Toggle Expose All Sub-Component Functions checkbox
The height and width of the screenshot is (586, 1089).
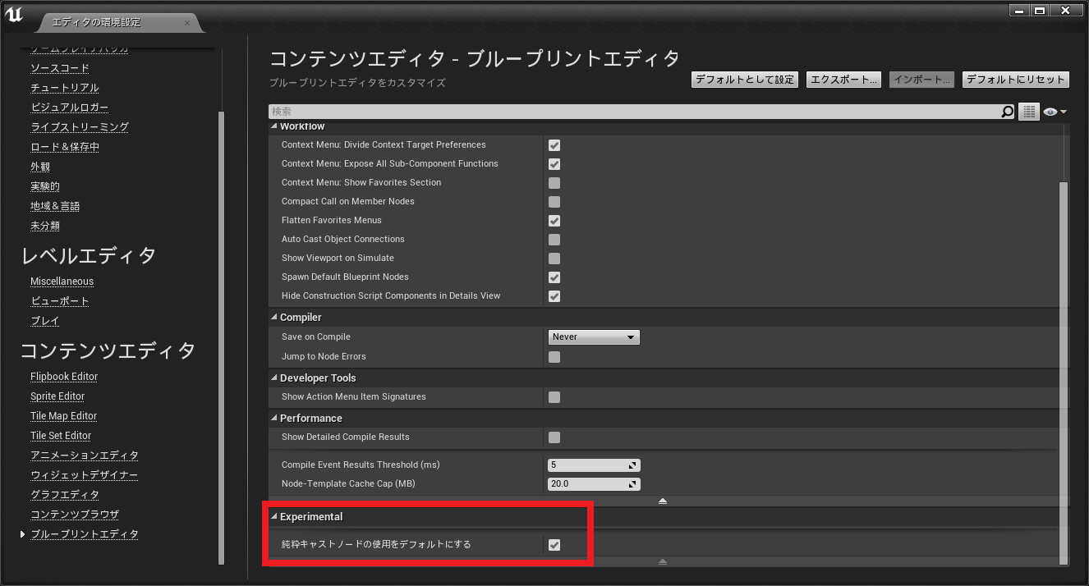pyautogui.click(x=554, y=163)
